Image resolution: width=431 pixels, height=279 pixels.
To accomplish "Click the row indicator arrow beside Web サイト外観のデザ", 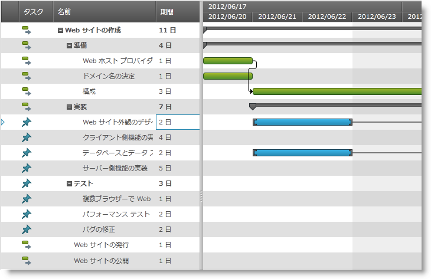I will coord(3,122).
